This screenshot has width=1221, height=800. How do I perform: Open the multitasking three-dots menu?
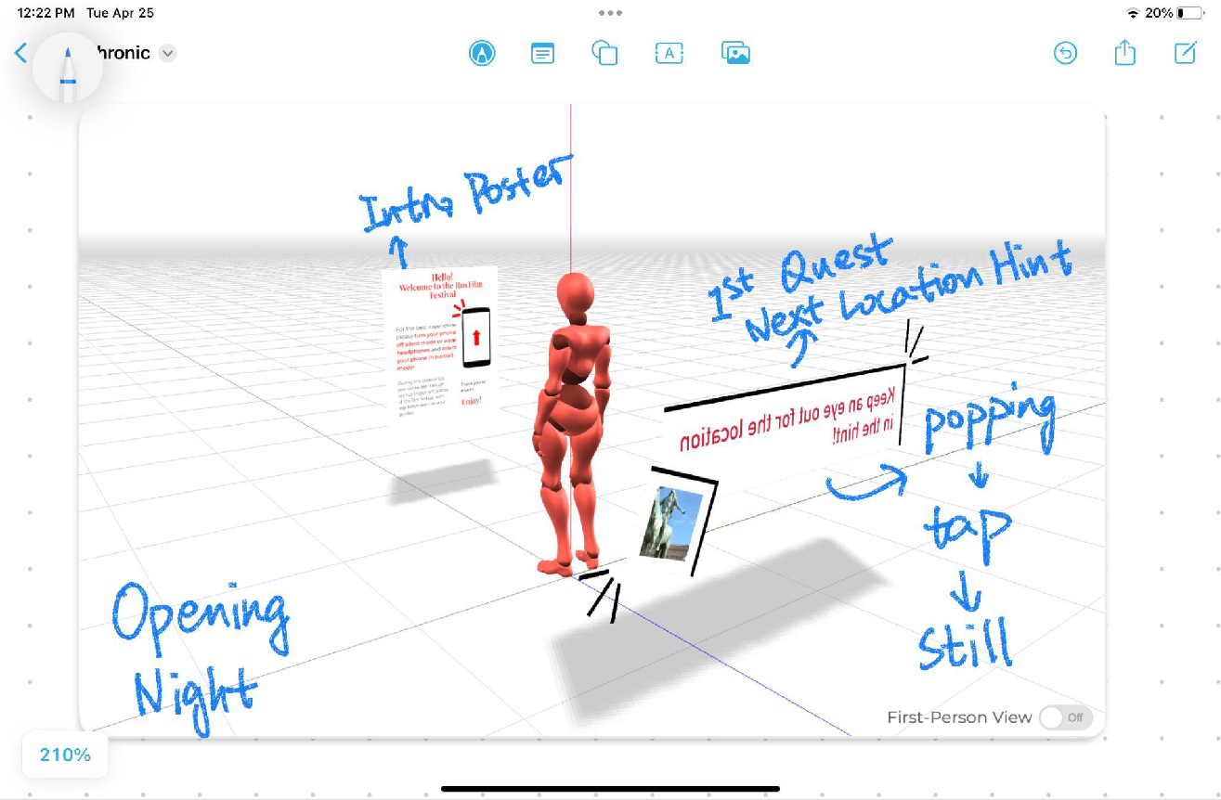pos(610,13)
